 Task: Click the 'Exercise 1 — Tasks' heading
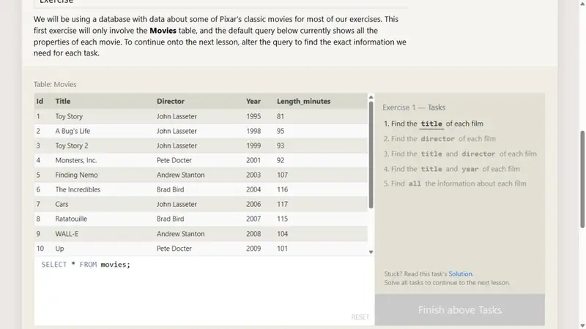click(x=414, y=107)
